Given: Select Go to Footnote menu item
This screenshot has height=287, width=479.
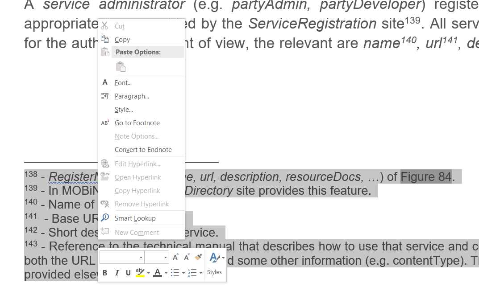Looking at the screenshot, I should [137, 123].
